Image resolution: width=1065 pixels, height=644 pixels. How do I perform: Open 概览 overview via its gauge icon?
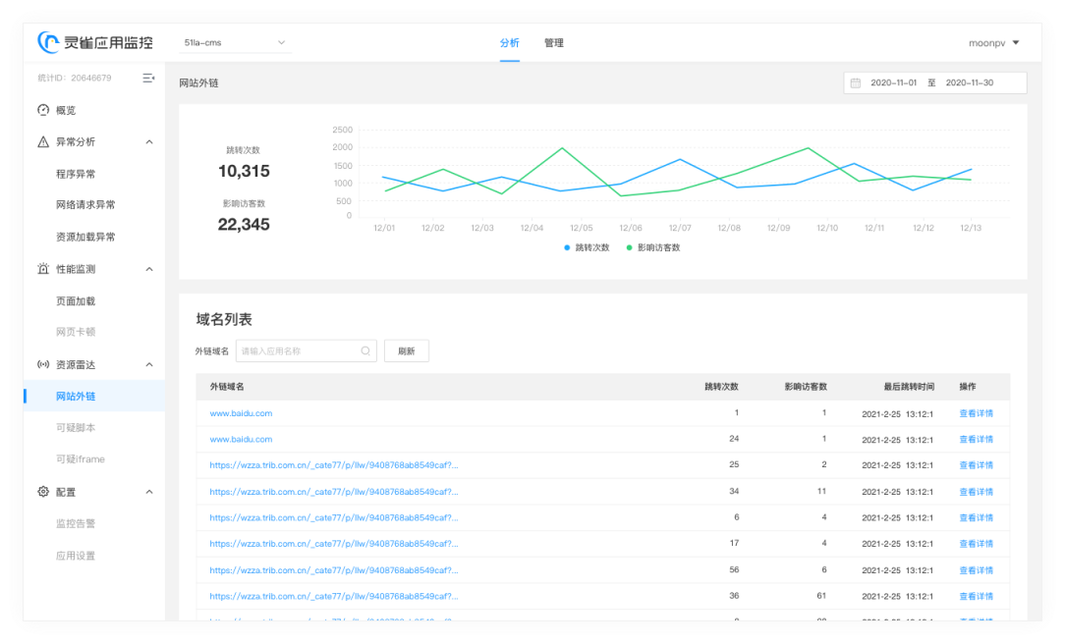point(43,110)
